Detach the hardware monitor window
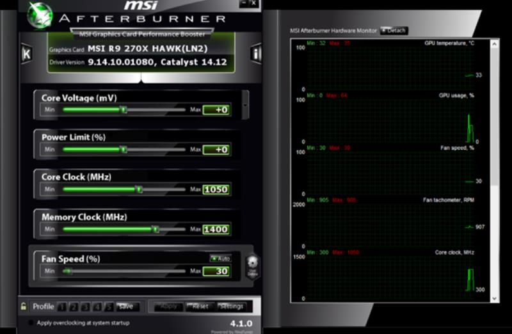The image size is (512, 334). 394,31
